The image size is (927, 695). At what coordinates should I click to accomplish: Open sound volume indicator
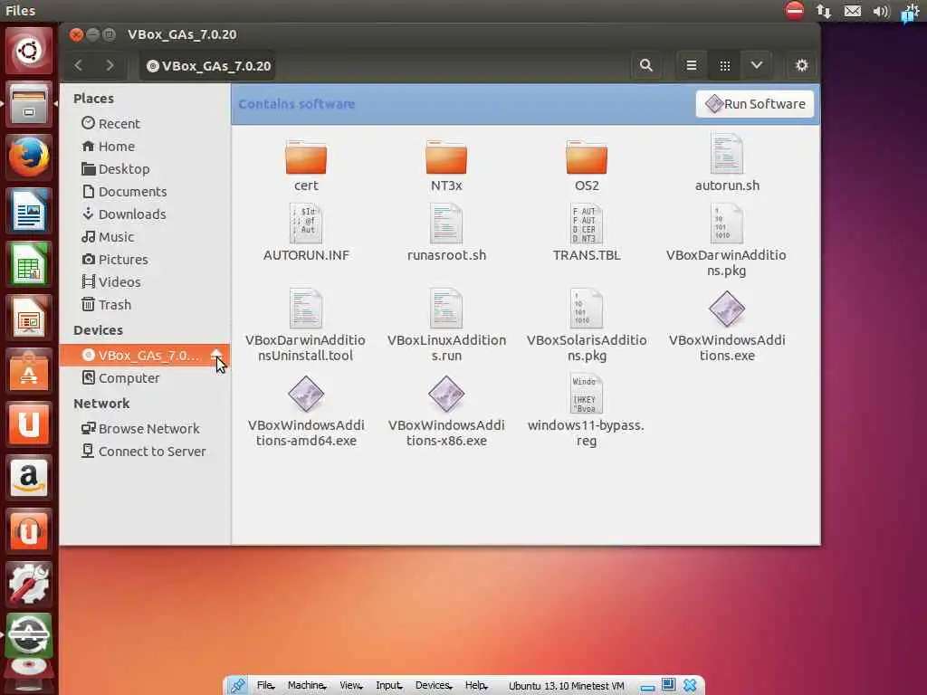(881, 11)
